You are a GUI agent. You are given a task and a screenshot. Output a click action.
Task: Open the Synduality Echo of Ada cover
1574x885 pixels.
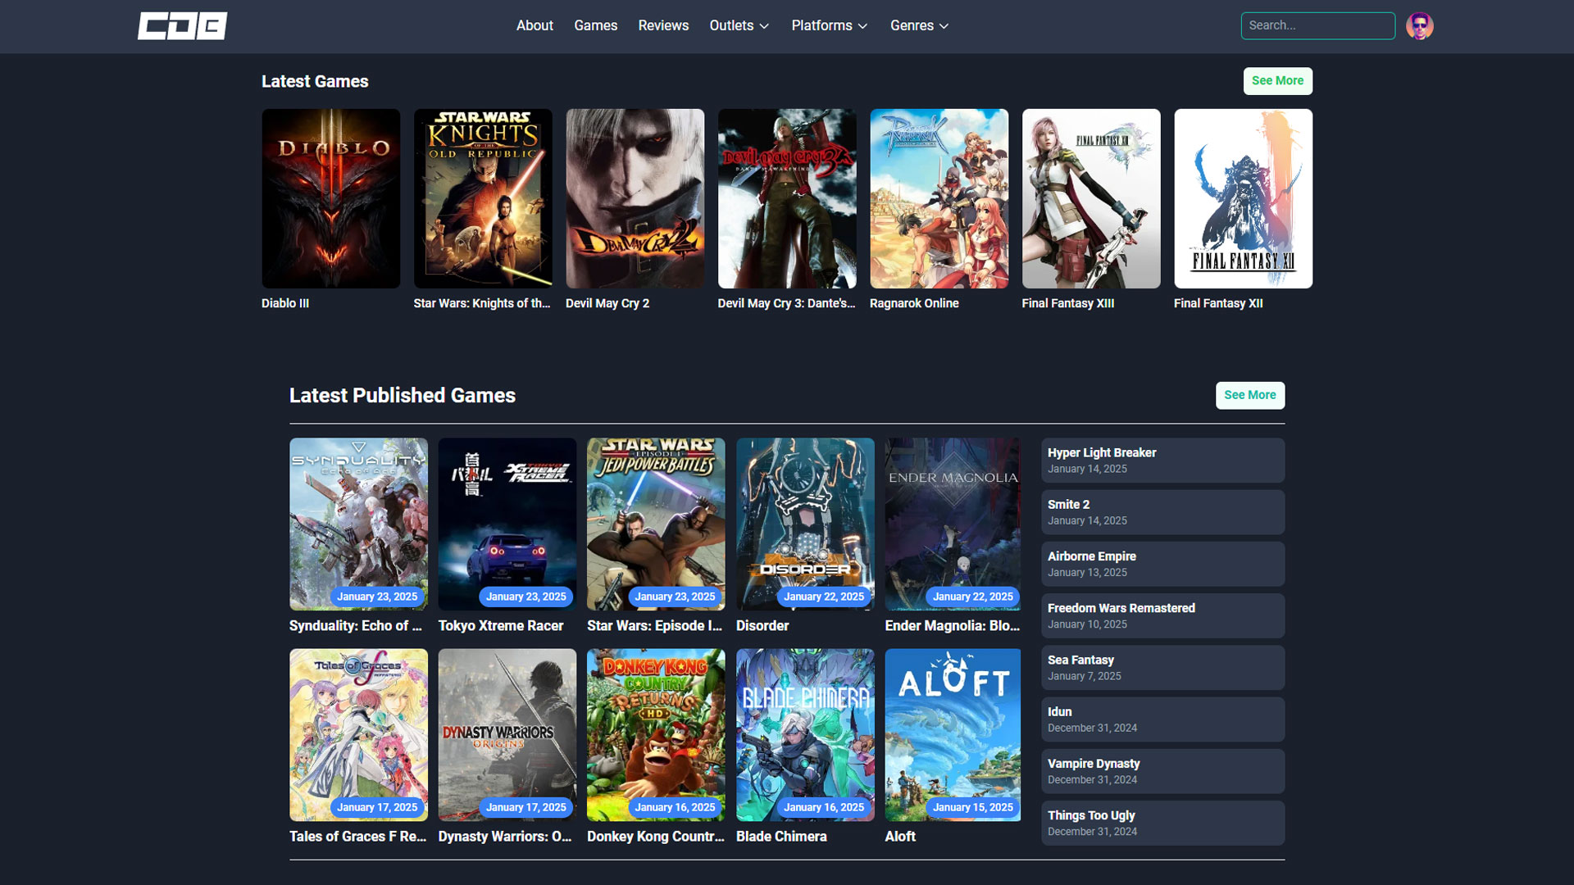[358, 524]
